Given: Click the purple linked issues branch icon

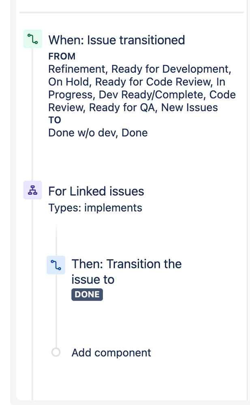Looking at the screenshot, I should pos(32,190).
